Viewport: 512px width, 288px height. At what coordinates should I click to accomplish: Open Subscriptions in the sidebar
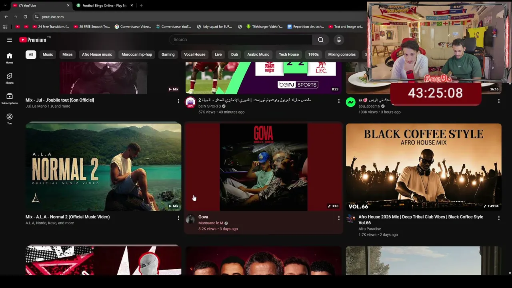coord(10,99)
